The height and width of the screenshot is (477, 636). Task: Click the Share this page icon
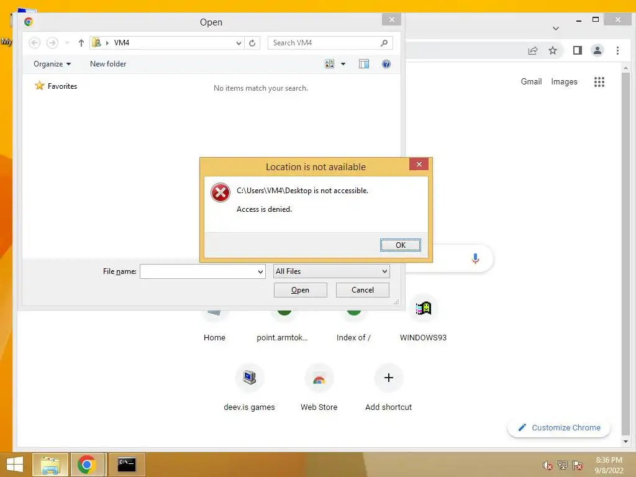(x=532, y=50)
